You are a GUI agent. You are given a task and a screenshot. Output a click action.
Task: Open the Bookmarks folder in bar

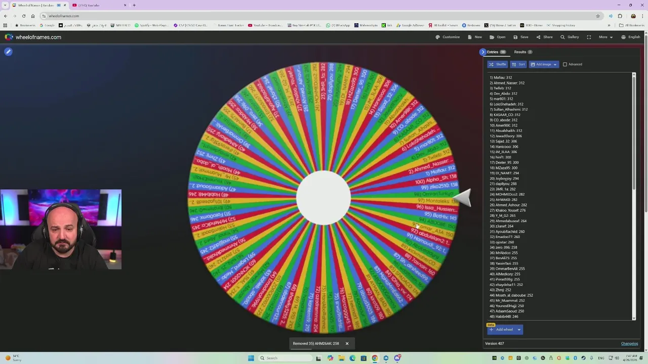point(25,25)
